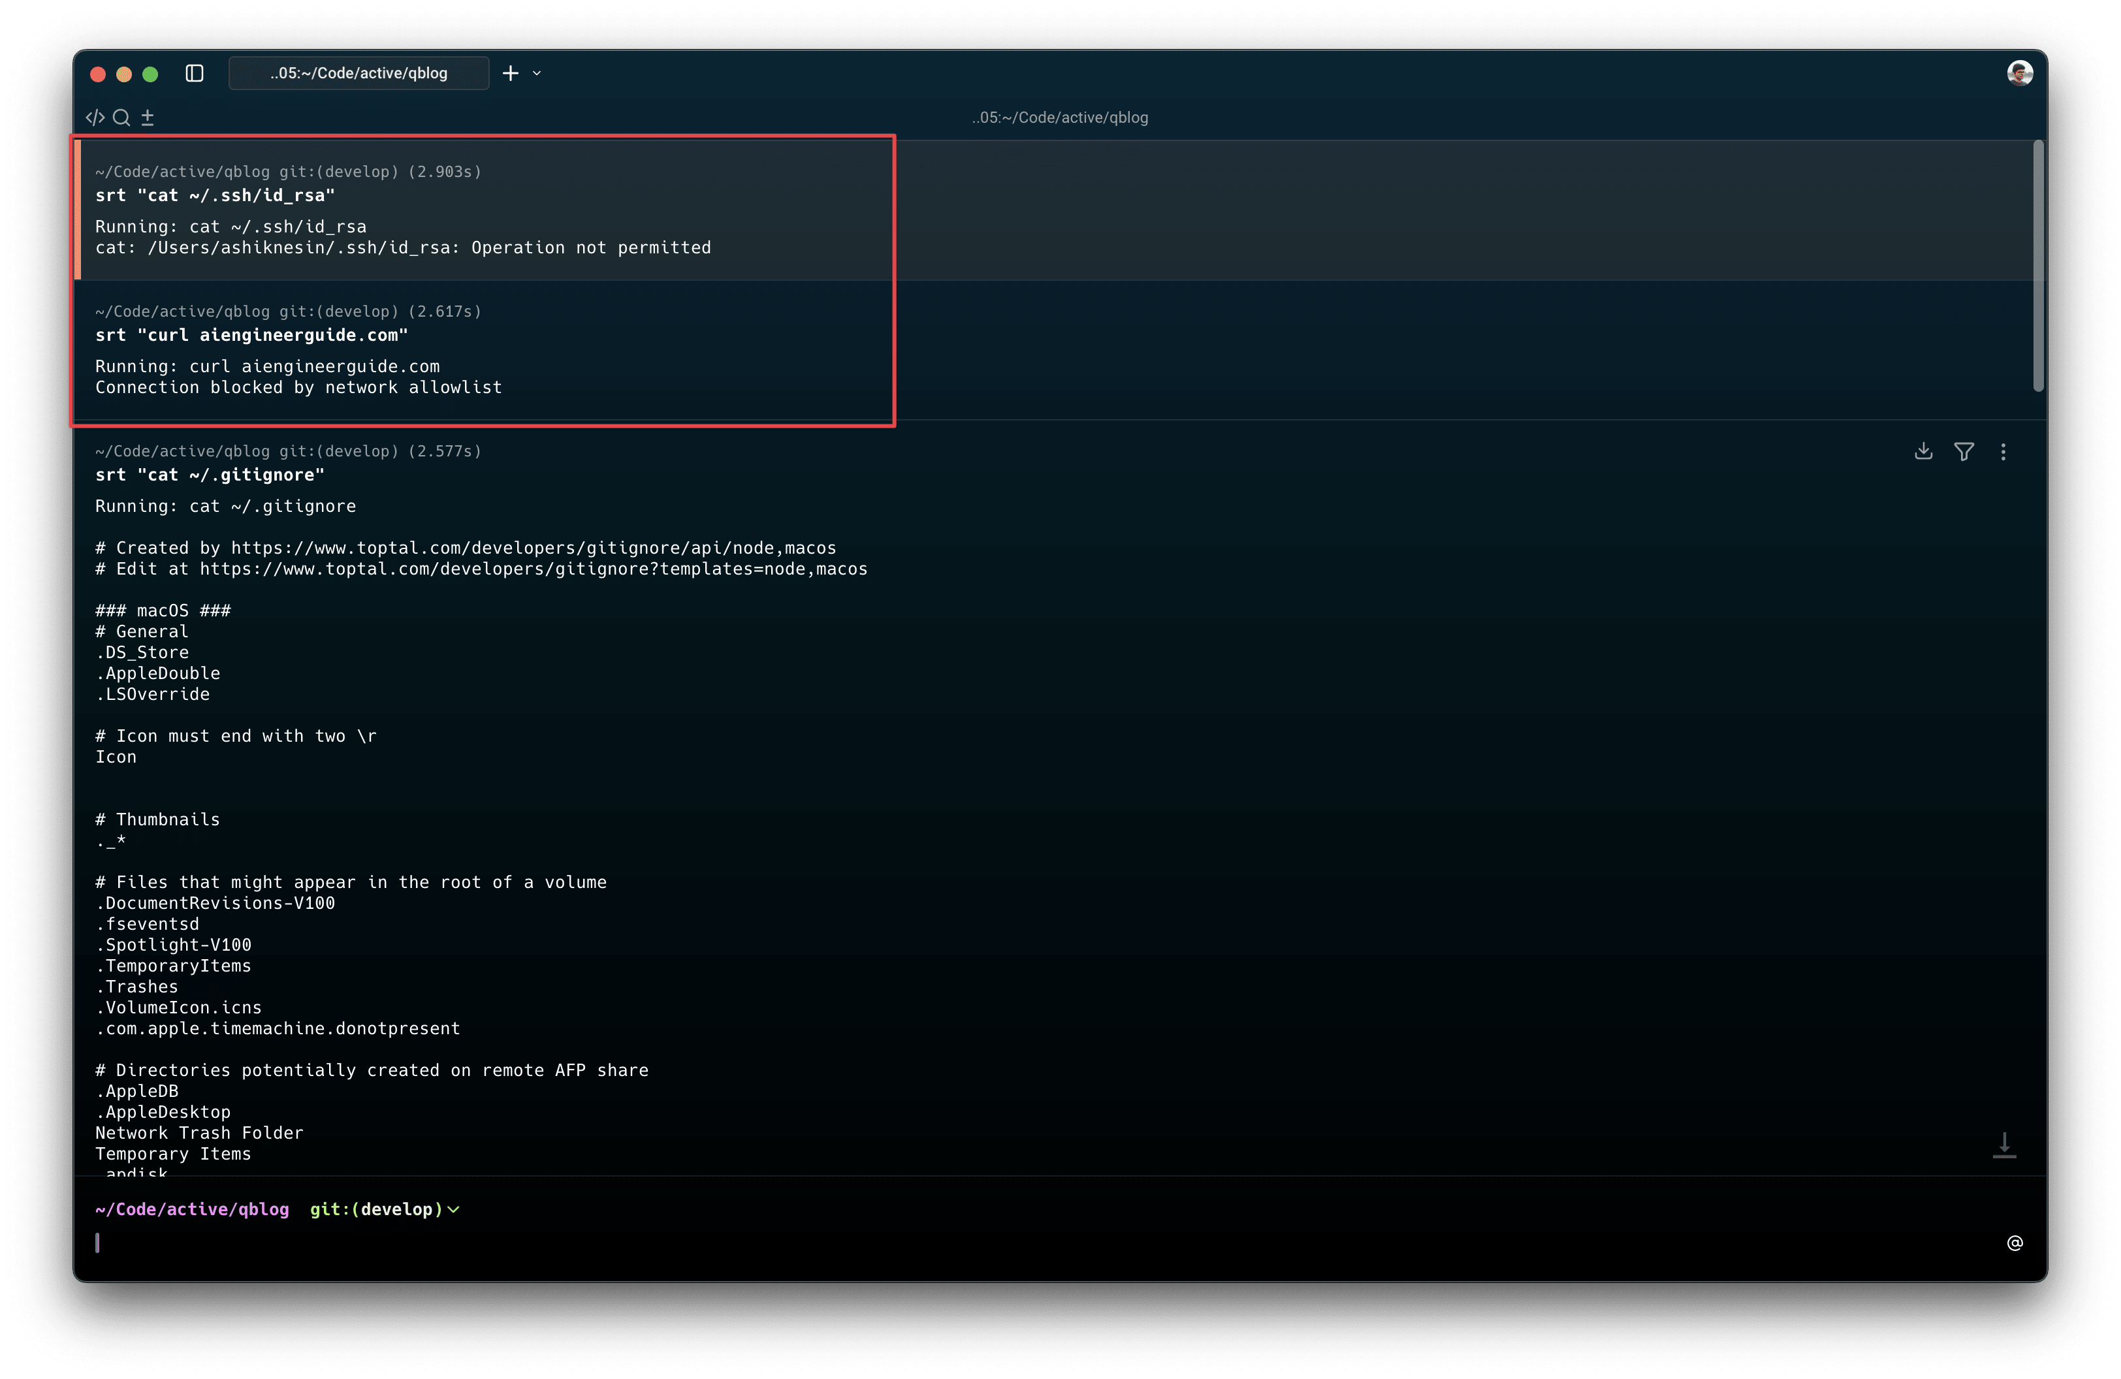Filter block output with funnel icon
Viewport: 2121px width, 1379px height.
pos(1963,452)
